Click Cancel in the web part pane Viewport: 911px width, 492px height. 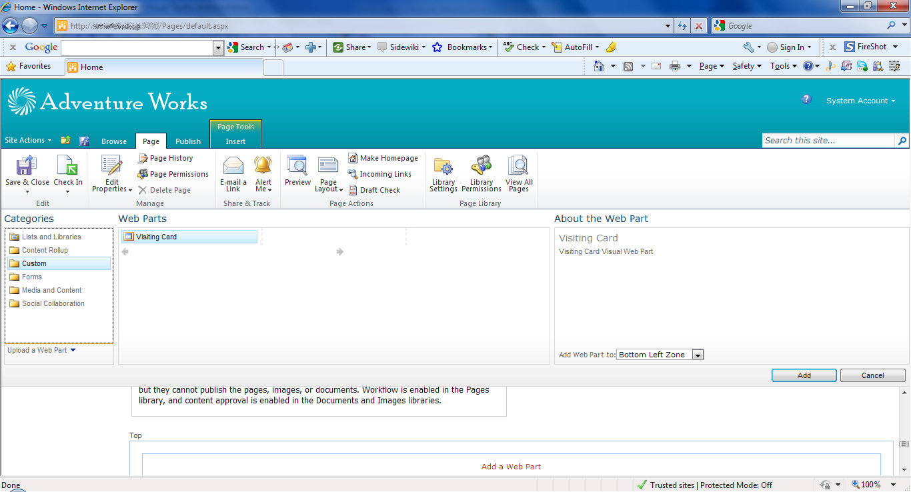872,375
